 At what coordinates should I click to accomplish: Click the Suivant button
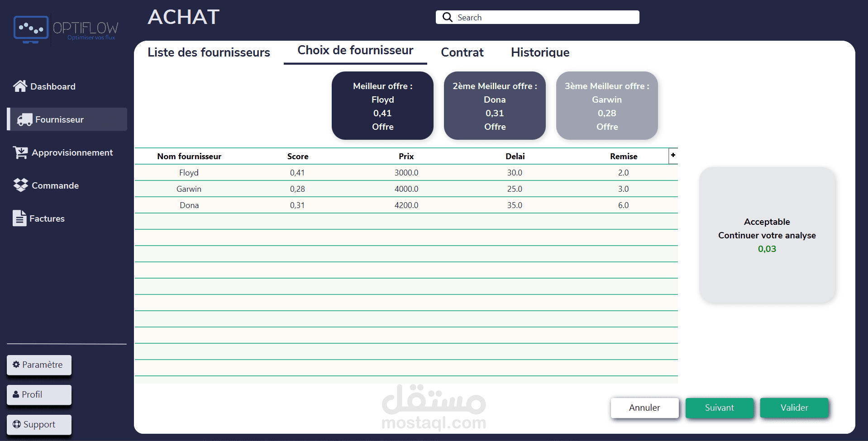click(x=720, y=408)
